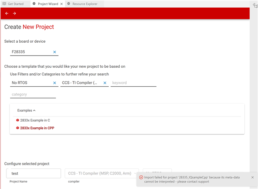Screen dimensions: 258x189
Task: Clear the No RTOS filter
Action: [55, 83]
